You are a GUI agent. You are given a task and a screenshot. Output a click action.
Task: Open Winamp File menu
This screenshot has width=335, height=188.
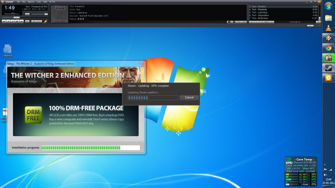pyautogui.click(x=18, y=2)
